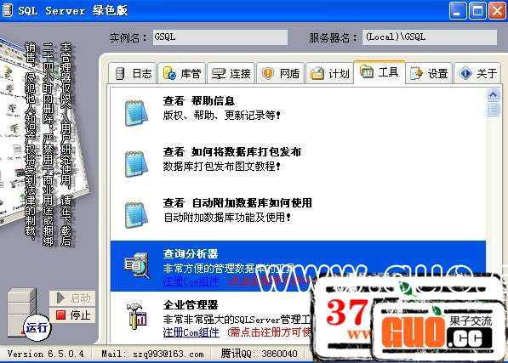Click the 服务器名 (Local)\GSQL field
This screenshot has width=508, height=363.
(x=430, y=37)
